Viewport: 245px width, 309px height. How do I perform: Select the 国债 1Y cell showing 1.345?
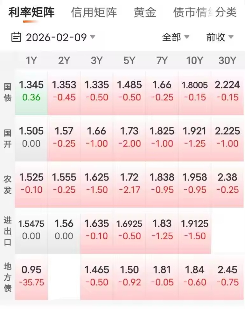31,91
